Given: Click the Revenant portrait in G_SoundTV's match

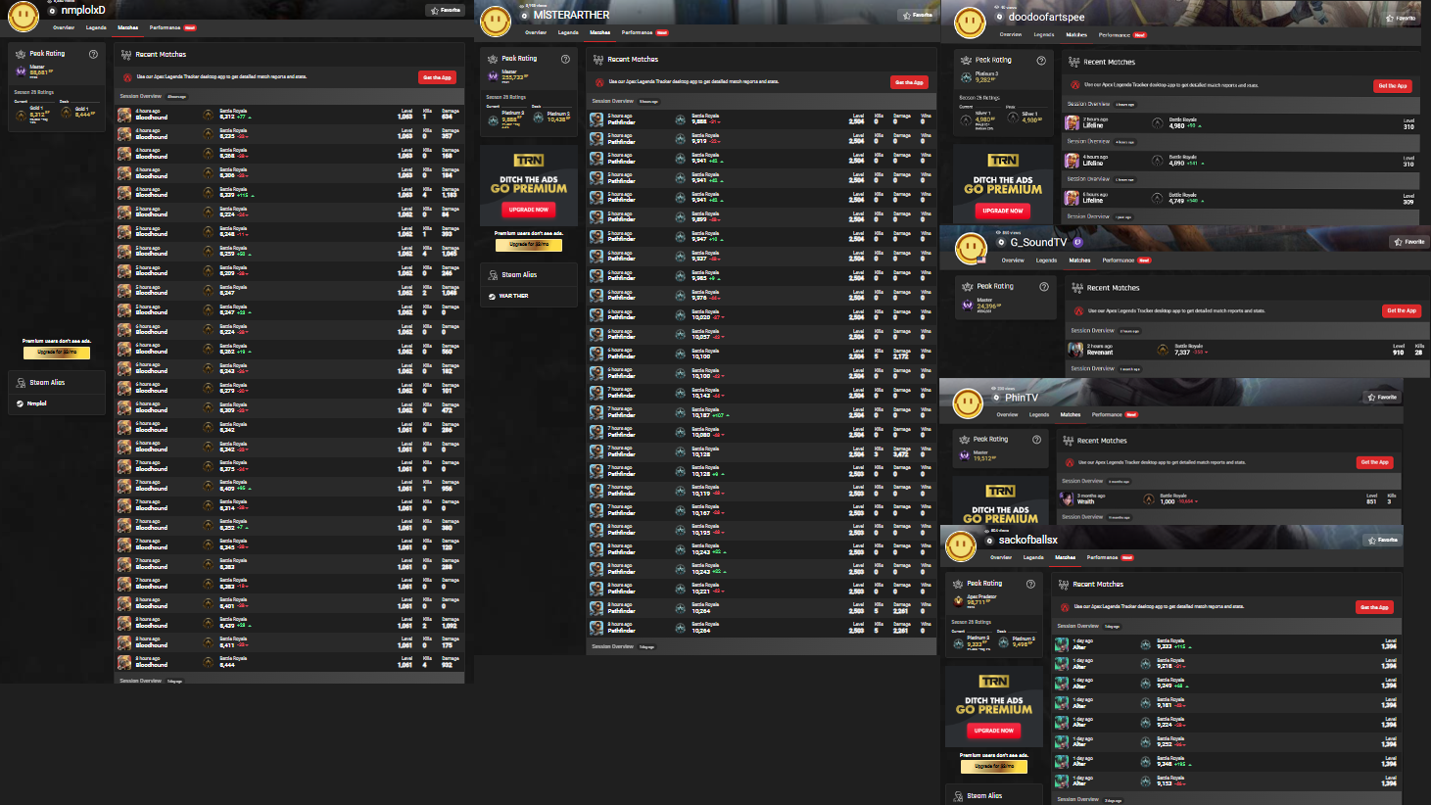Looking at the screenshot, I should click(1075, 349).
